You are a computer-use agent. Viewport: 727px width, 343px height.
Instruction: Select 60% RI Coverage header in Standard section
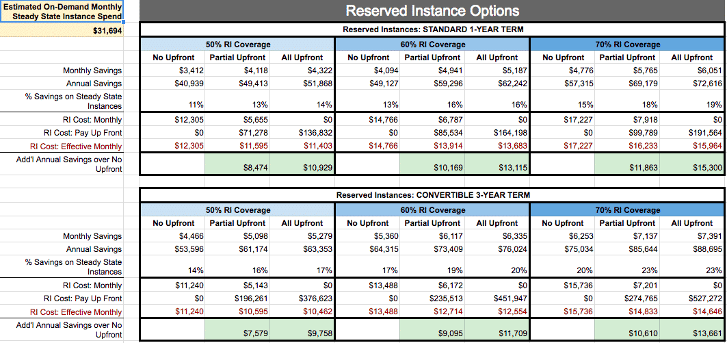tap(432, 45)
